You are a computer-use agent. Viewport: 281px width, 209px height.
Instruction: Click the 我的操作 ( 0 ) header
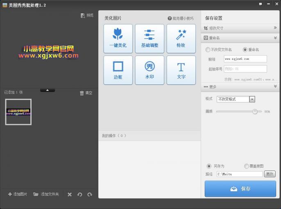(x=114, y=136)
